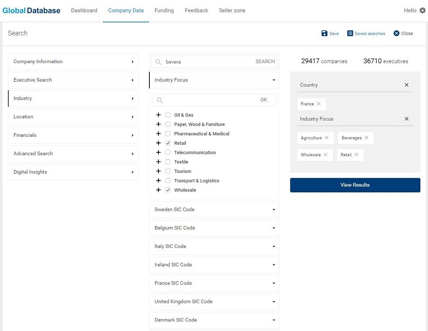Image resolution: width=428 pixels, height=331 pixels.
Task: Click the Save floppy disk icon
Action: pyautogui.click(x=324, y=33)
